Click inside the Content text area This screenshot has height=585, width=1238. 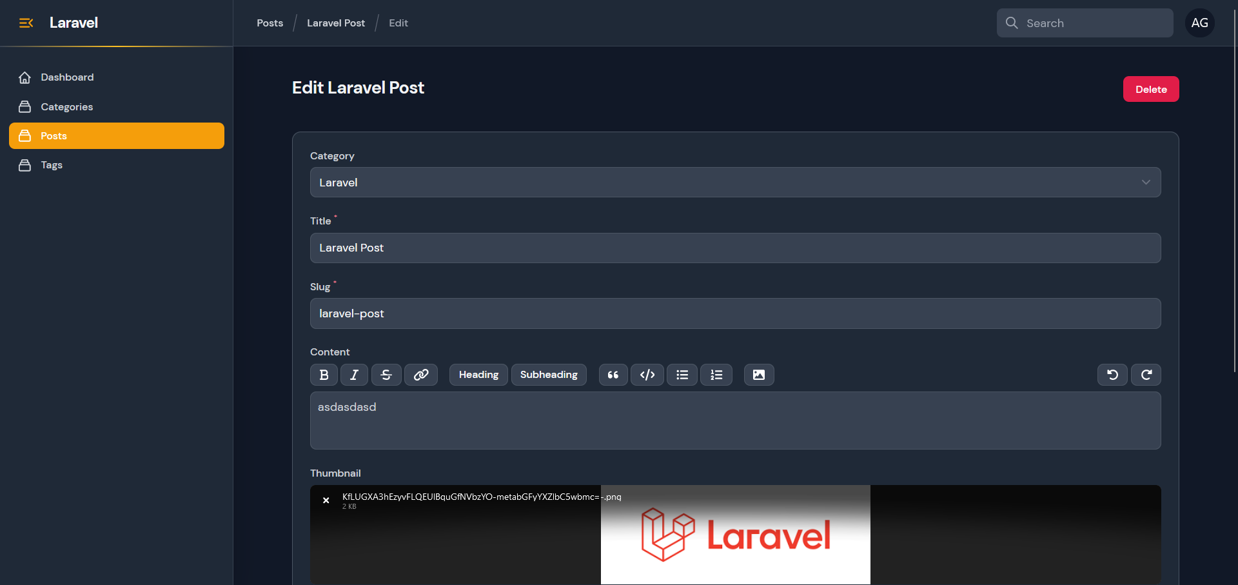[x=736, y=421]
